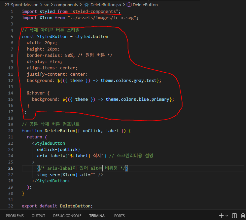Click the JSX comment on line 26
Screen dimensions: 246x220
tap(83, 168)
